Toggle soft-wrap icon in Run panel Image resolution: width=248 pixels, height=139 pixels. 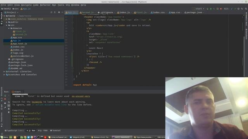pyautogui.click(x=9, y=102)
